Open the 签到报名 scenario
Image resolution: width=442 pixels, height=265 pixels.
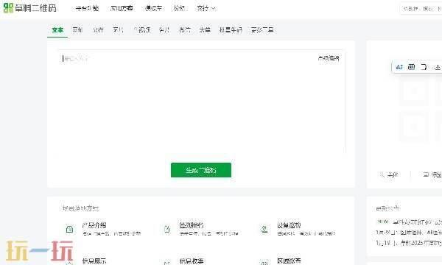click(x=192, y=225)
